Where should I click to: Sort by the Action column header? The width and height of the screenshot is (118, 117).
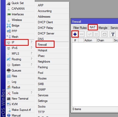(90, 40)
